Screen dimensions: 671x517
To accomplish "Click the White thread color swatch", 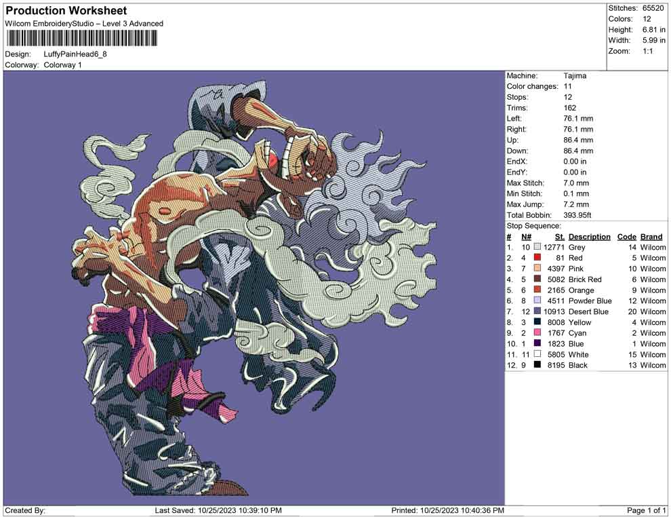I will [x=537, y=353].
